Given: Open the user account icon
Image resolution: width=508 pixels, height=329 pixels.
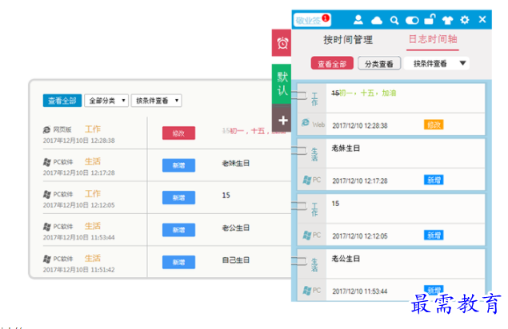Looking at the screenshot, I should pos(358,20).
